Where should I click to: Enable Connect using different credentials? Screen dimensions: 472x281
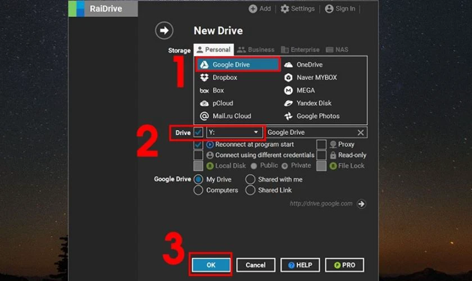[198, 155]
